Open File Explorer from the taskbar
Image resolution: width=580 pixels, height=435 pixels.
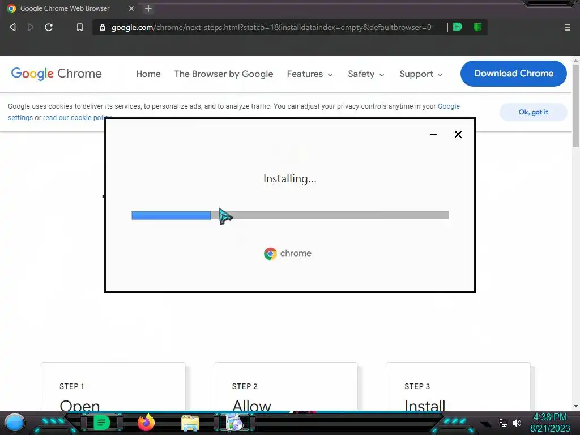[x=190, y=423]
